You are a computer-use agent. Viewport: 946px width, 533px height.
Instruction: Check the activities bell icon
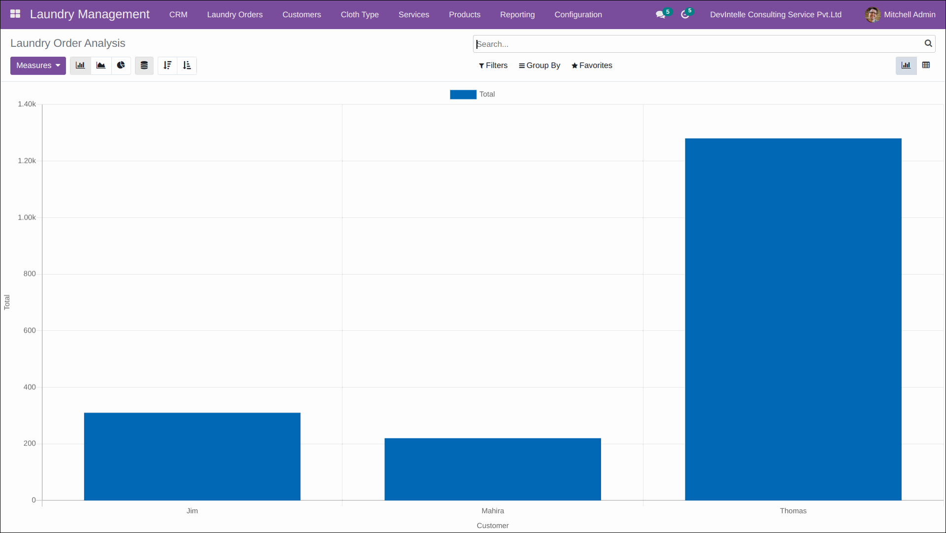pyautogui.click(x=685, y=14)
